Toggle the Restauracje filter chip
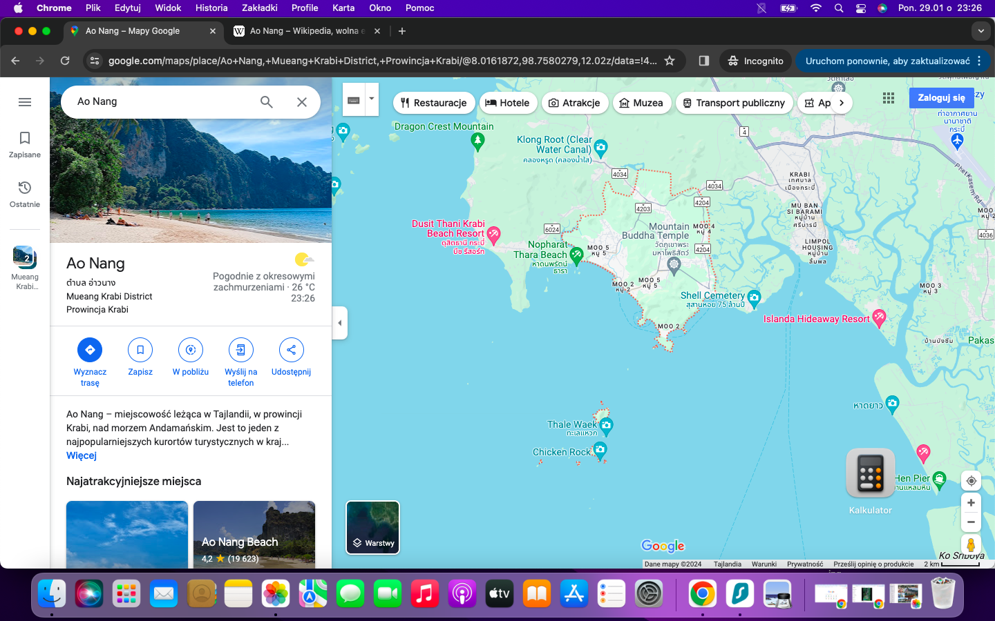995x621 pixels. coord(434,102)
